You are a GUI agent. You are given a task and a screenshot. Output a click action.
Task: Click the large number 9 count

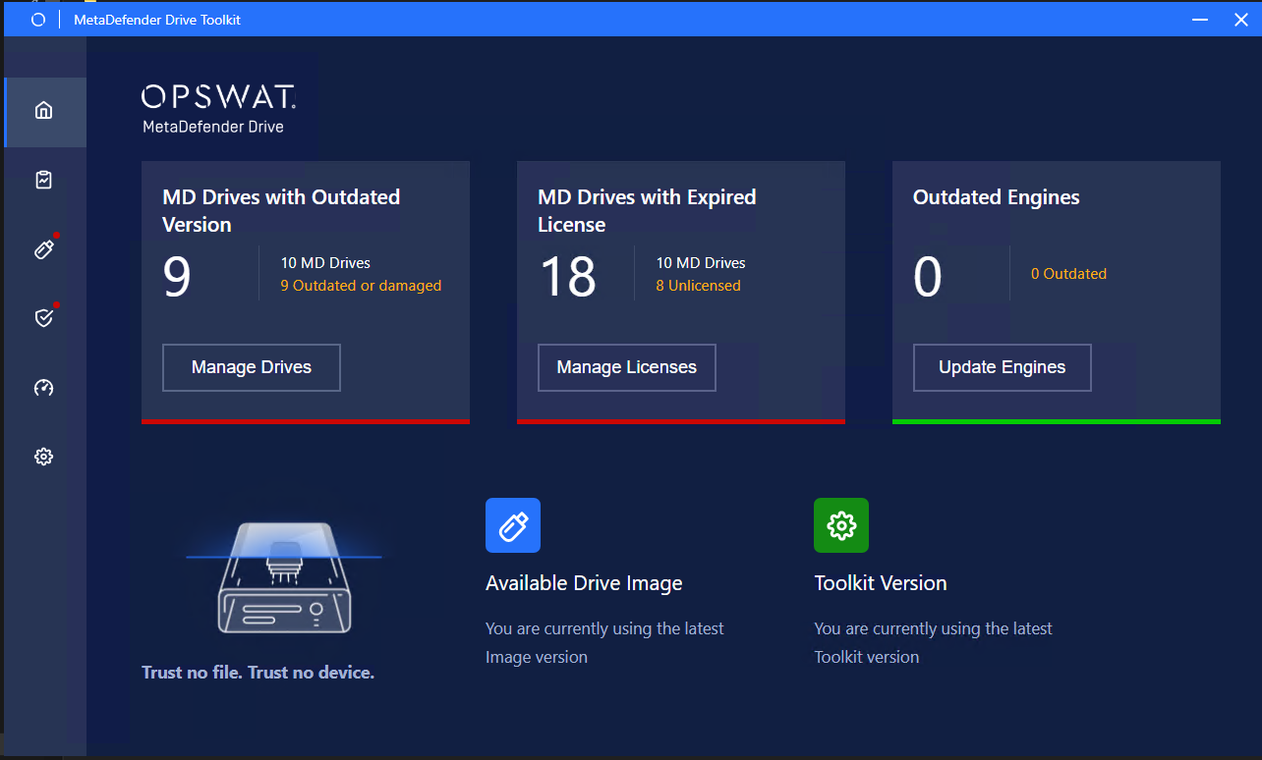(x=177, y=277)
